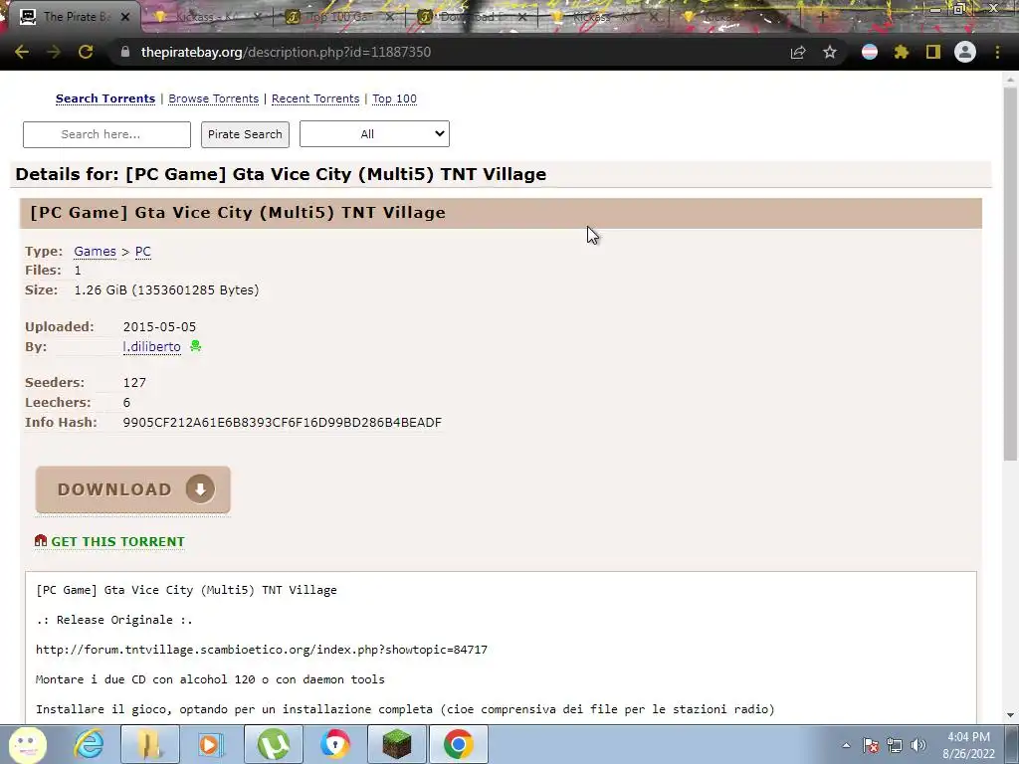Open the Games category link
1019x764 pixels.
95,252
